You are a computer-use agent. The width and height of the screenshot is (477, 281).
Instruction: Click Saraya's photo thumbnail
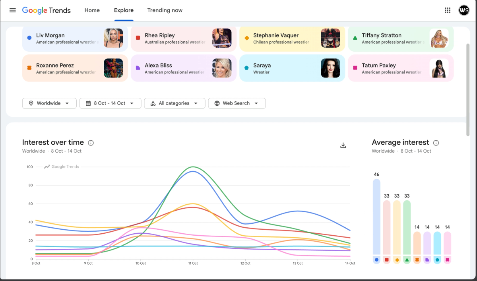[x=330, y=68]
